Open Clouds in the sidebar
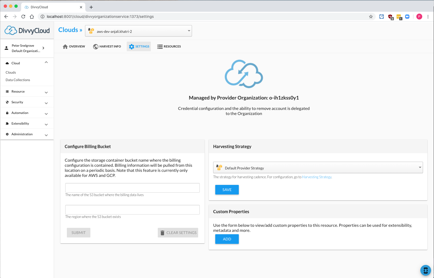This screenshot has height=278, width=434. [11, 73]
